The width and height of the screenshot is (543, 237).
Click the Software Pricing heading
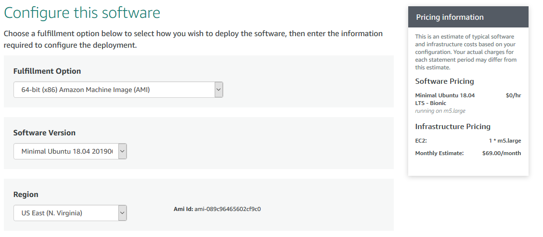(x=445, y=81)
